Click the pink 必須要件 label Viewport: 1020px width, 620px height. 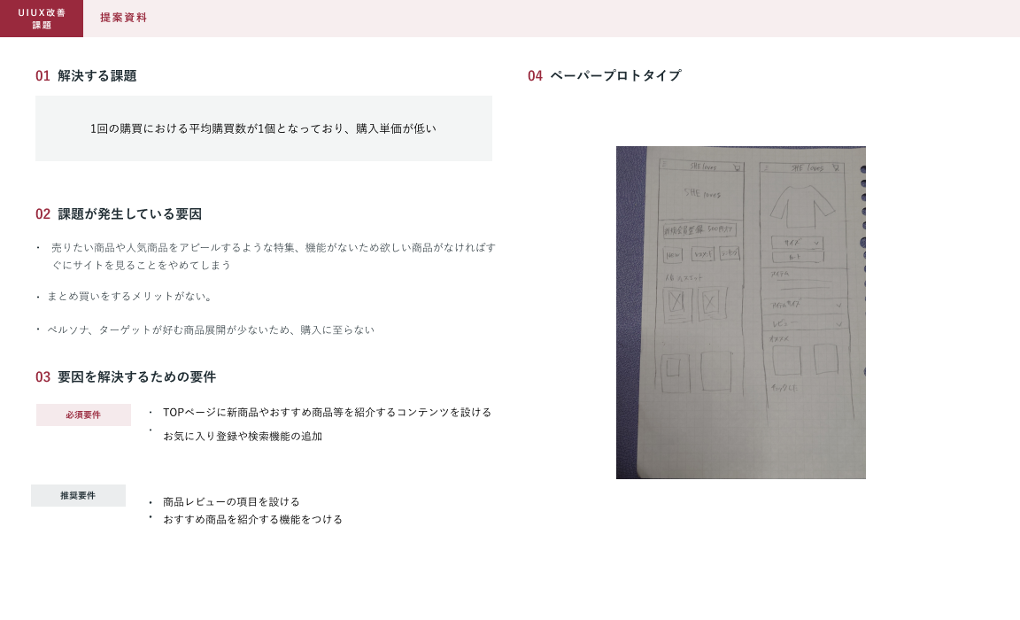coord(83,415)
